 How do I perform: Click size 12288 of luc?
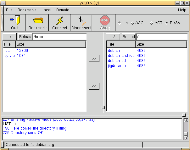[x=22, y=51]
